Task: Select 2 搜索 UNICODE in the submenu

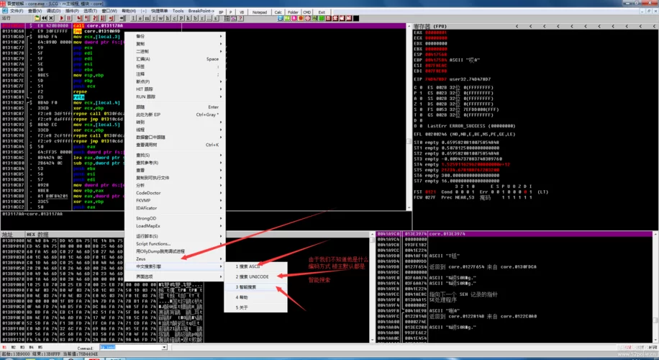Action: [255, 276]
